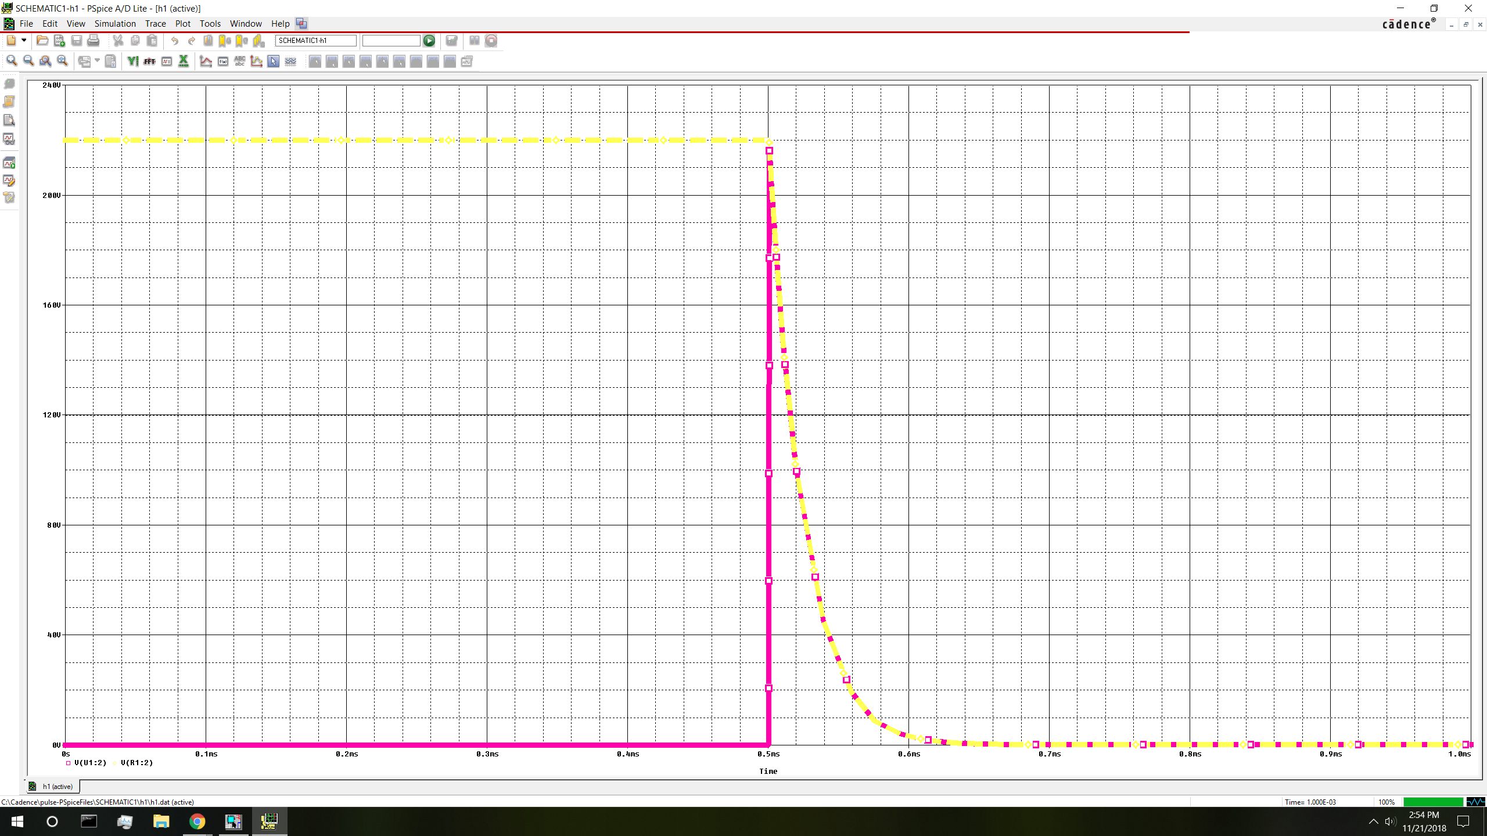Pause the simulation with the pause icon
The image size is (1487, 836).
pos(475,41)
